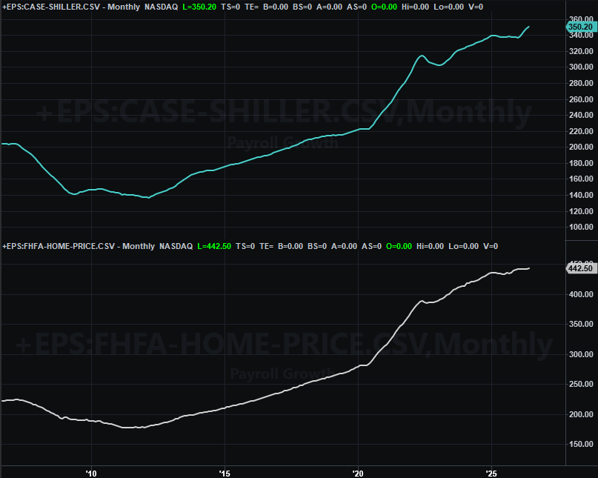598x478 pixels.
Task: Click the 150.00 level on FHFA axis
Action: tap(581, 444)
